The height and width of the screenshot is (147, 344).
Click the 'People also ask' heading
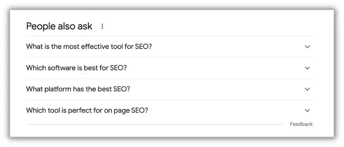tap(59, 26)
